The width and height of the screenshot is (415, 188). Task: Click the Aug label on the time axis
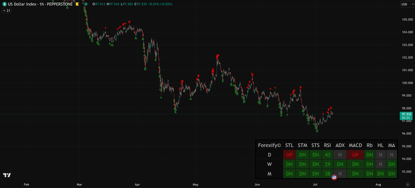378,184
